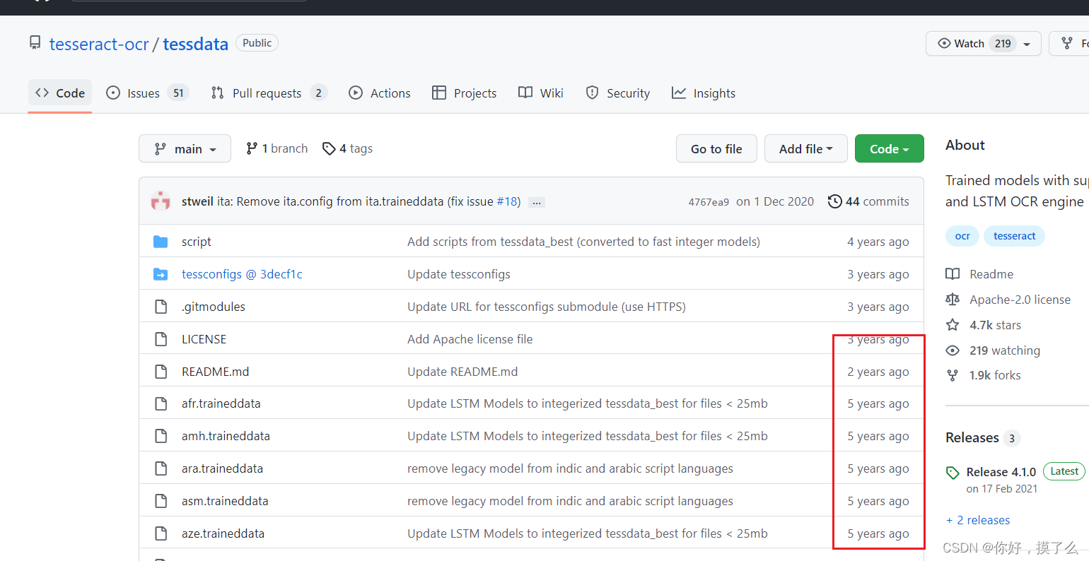Open the script folder
The width and height of the screenshot is (1089, 561).
[x=197, y=242]
